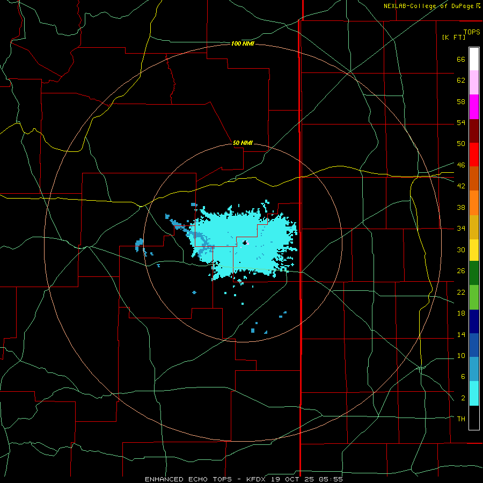483x483 pixels.
Task: Click the 100 NMI range ring label
Action: [243, 44]
